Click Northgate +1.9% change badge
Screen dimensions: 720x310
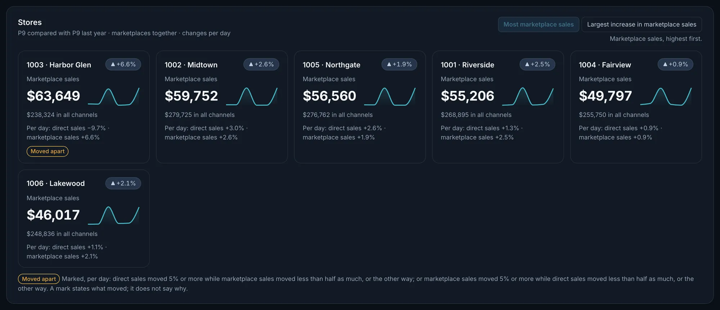(399, 64)
